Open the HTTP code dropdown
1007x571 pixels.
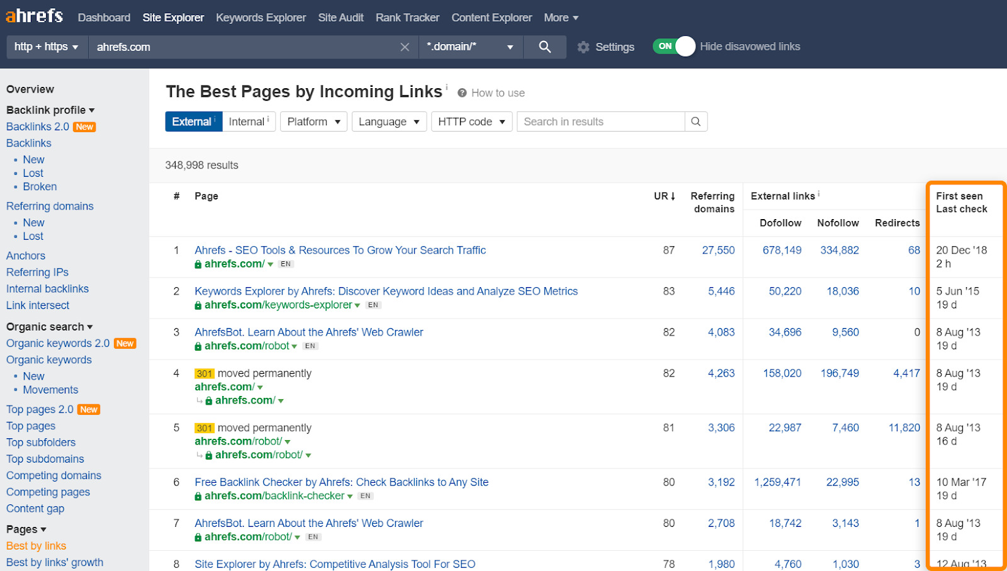pos(471,121)
